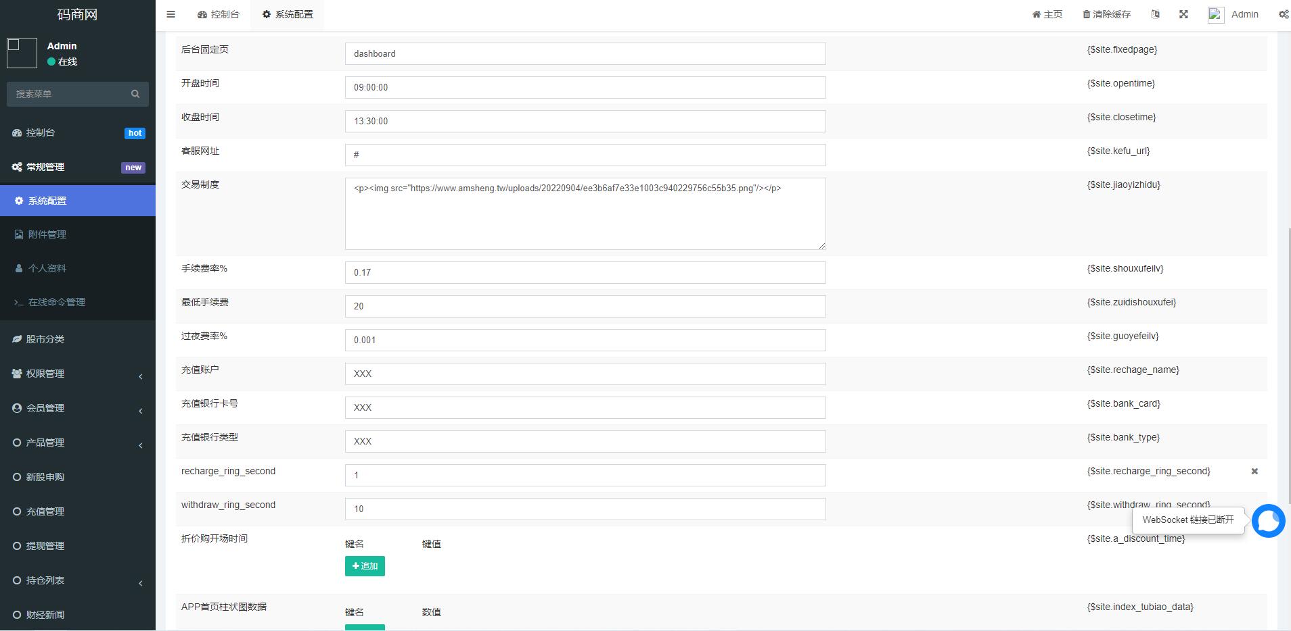The height and width of the screenshot is (631, 1291).
Task: Open 在线命令管理 in the sidebar
Action: [x=57, y=302]
